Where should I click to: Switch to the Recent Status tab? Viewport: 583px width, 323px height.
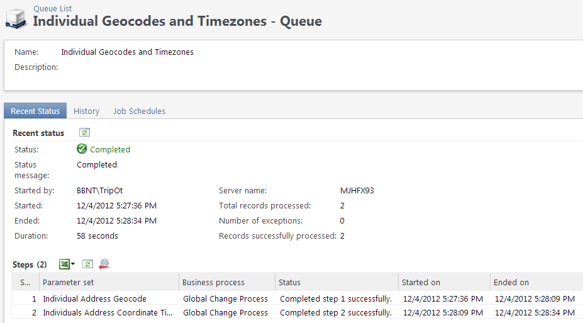(x=35, y=111)
